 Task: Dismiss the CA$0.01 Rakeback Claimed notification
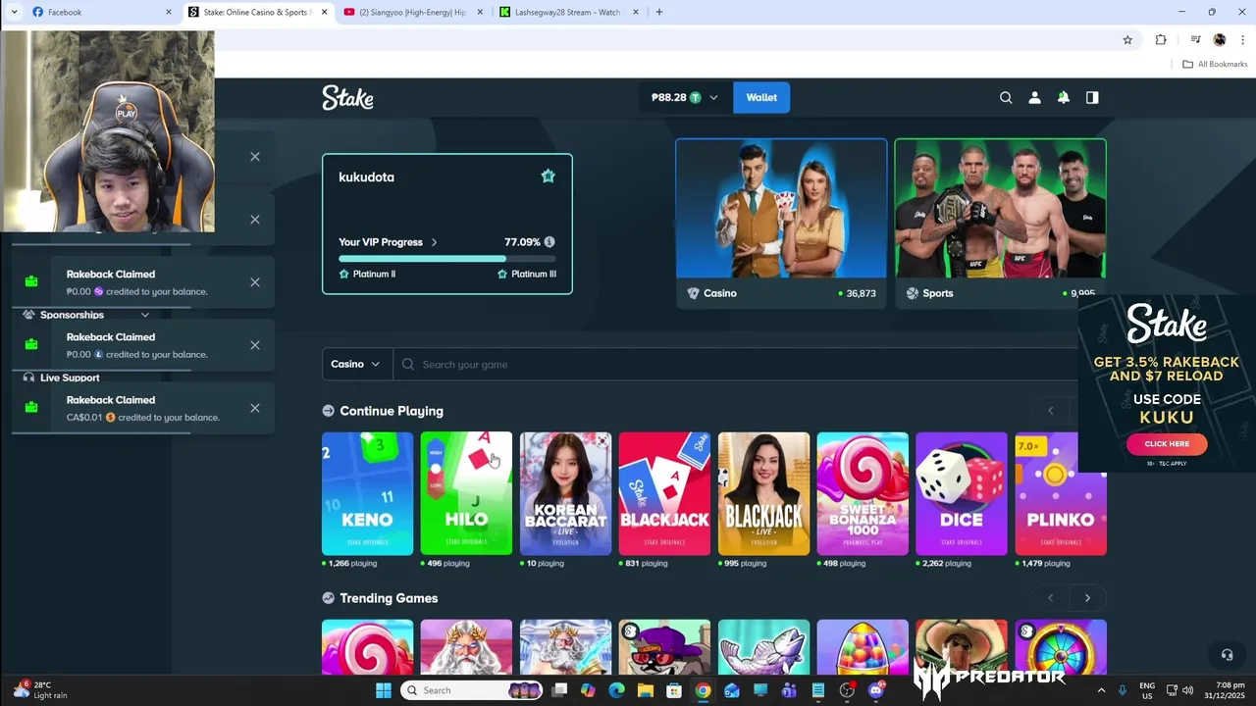[255, 408]
